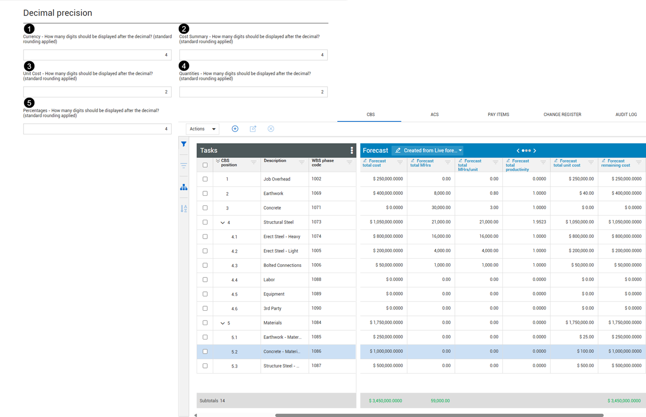Click the blue filter funnel icon
The width and height of the screenshot is (646, 417).
pyautogui.click(x=184, y=144)
